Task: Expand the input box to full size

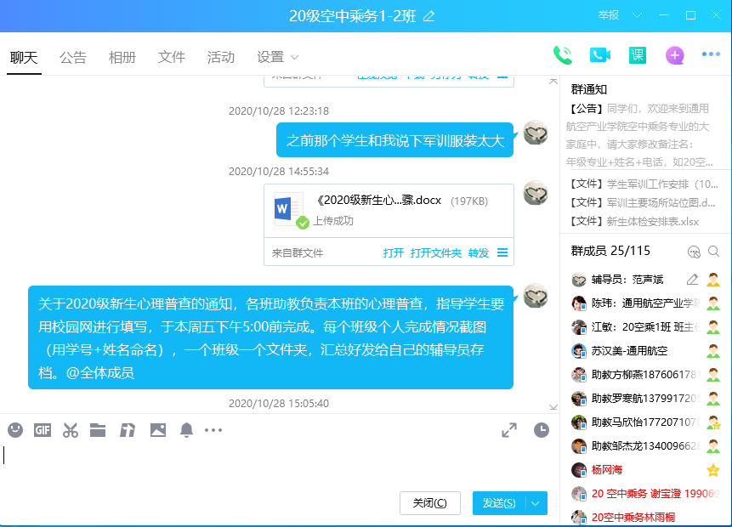Action: point(509,430)
